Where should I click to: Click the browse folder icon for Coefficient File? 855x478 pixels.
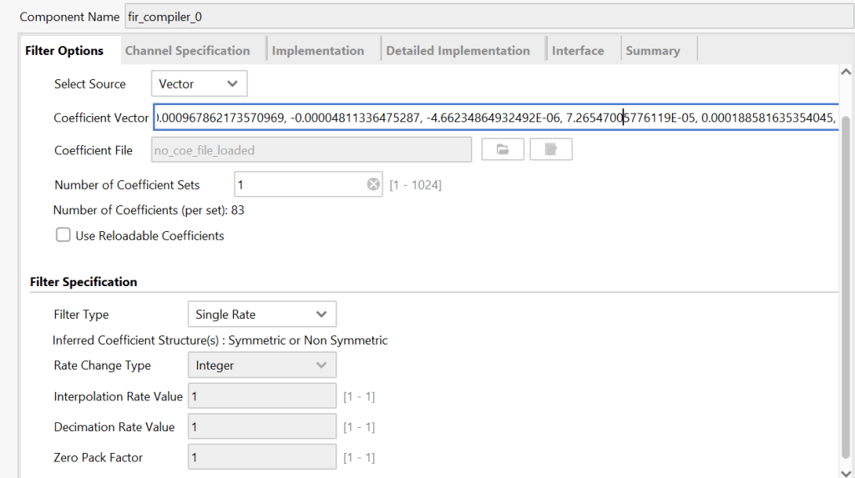pyautogui.click(x=503, y=150)
